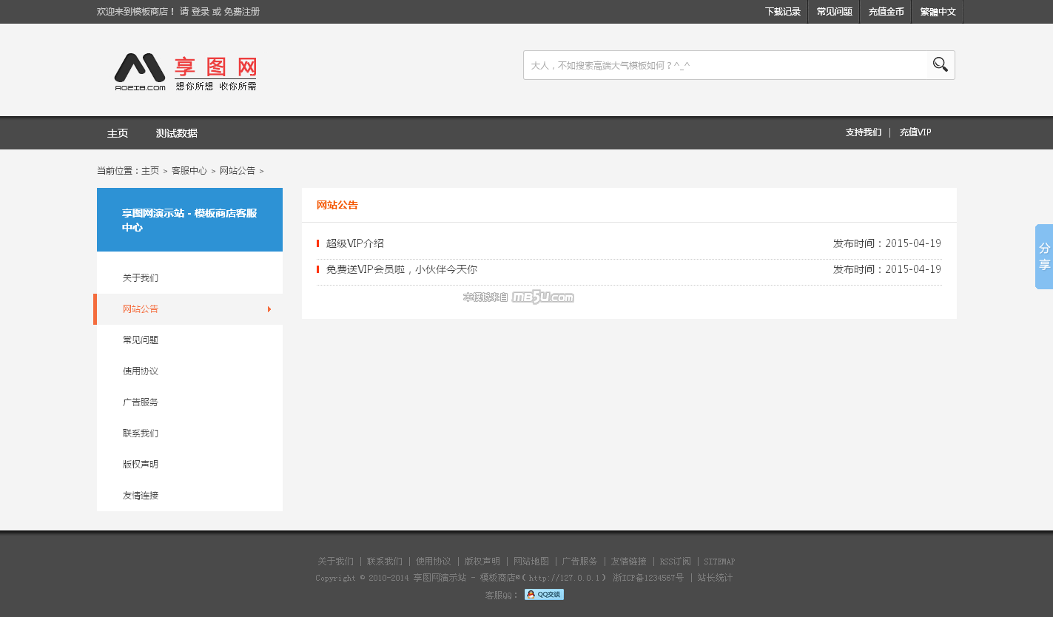Open 充值金币 in top bar

886,12
